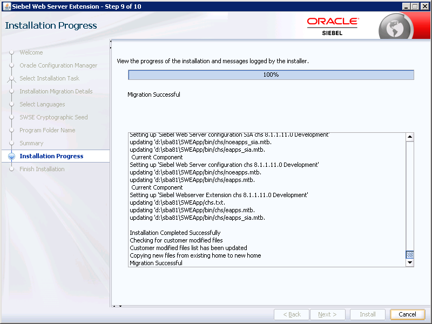Click the log scrollbar up arrow
432x324 pixels.
[410, 137]
